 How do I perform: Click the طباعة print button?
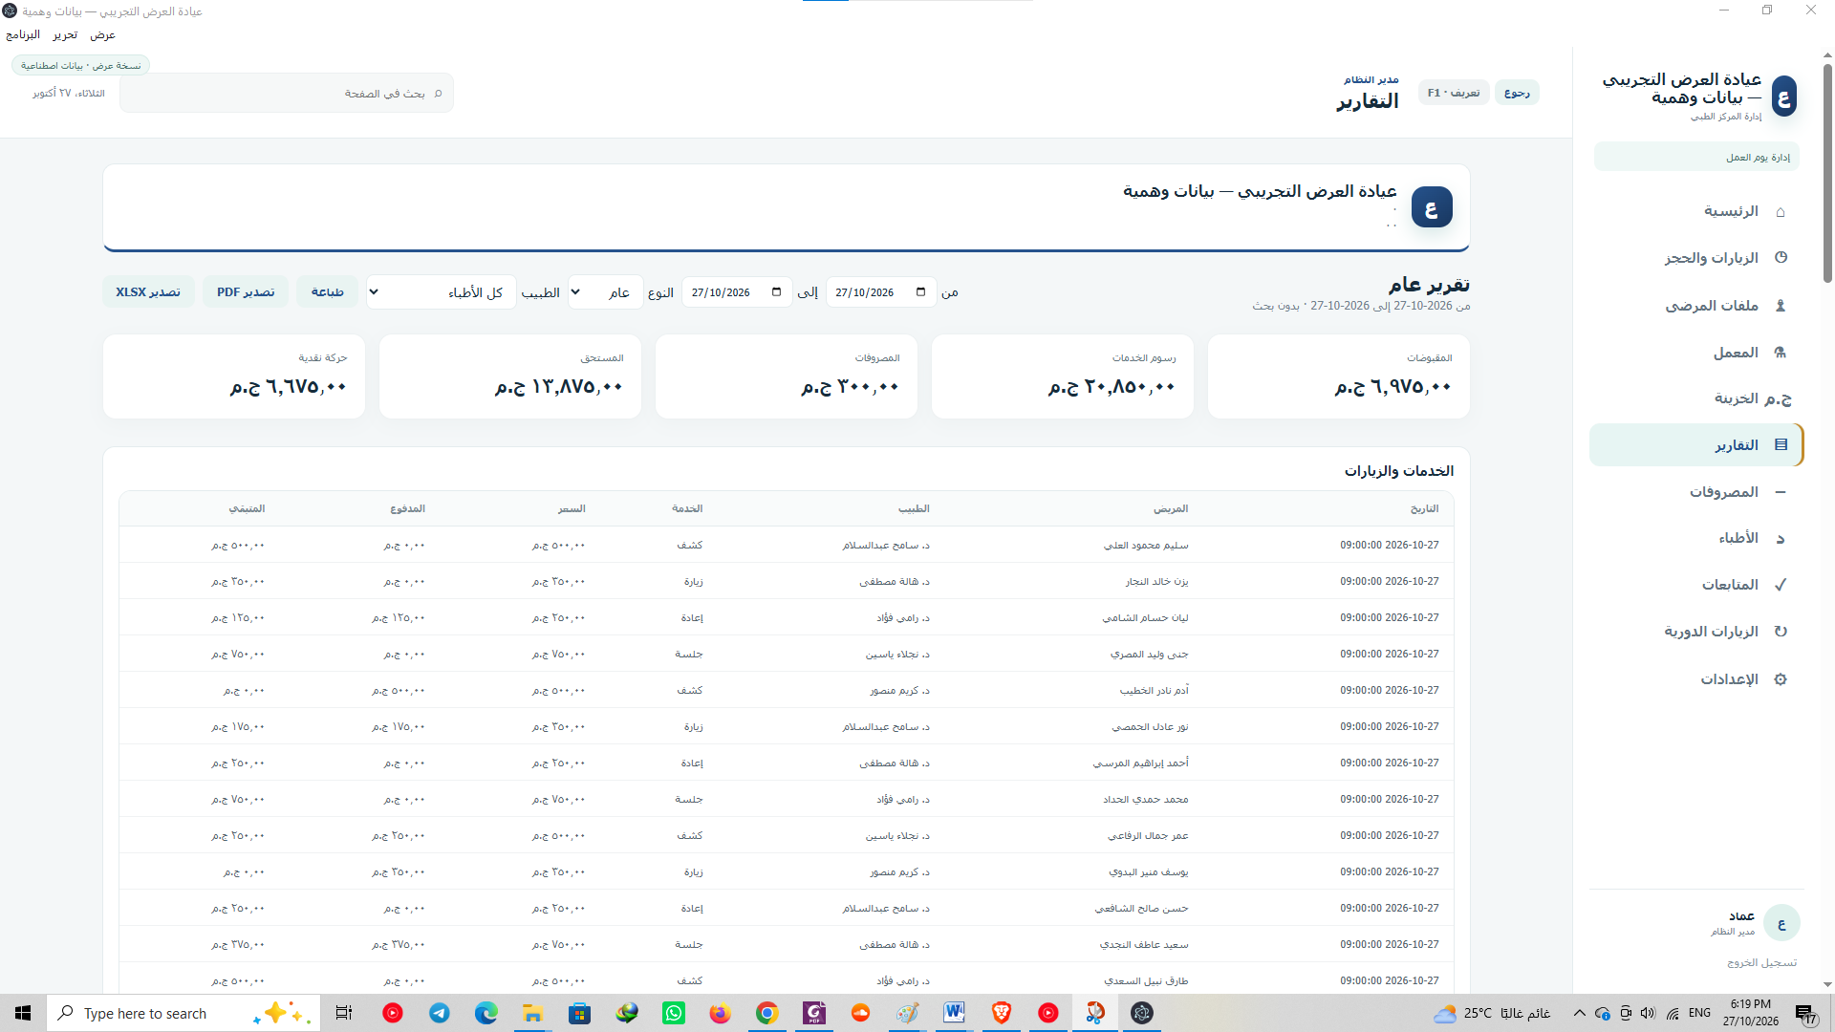[x=327, y=292]
